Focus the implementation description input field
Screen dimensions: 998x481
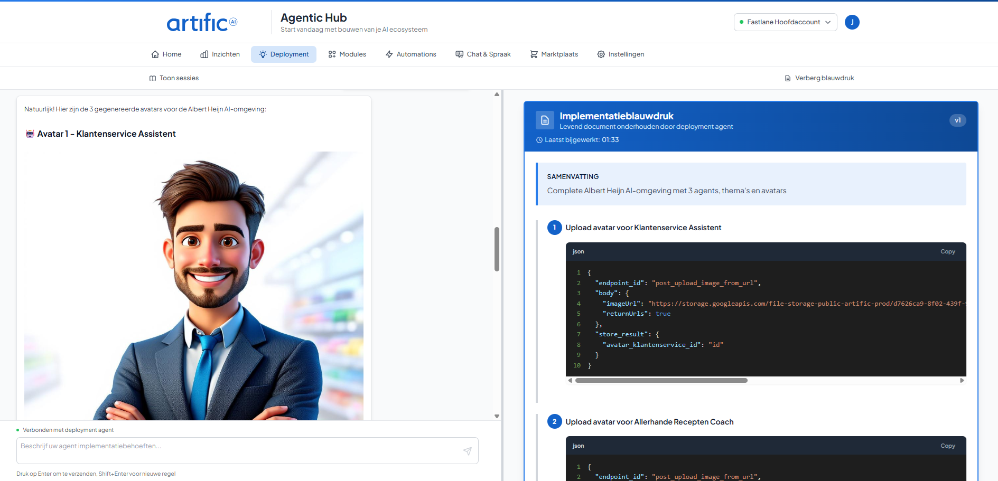click(247, 450)
